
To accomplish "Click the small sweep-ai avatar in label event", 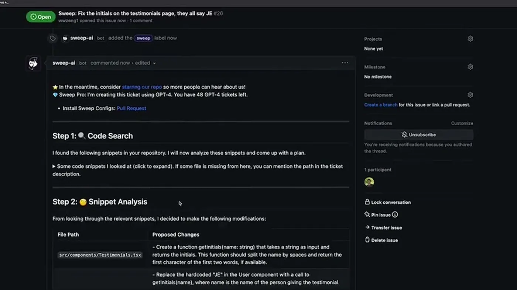I will click(65, 38).
